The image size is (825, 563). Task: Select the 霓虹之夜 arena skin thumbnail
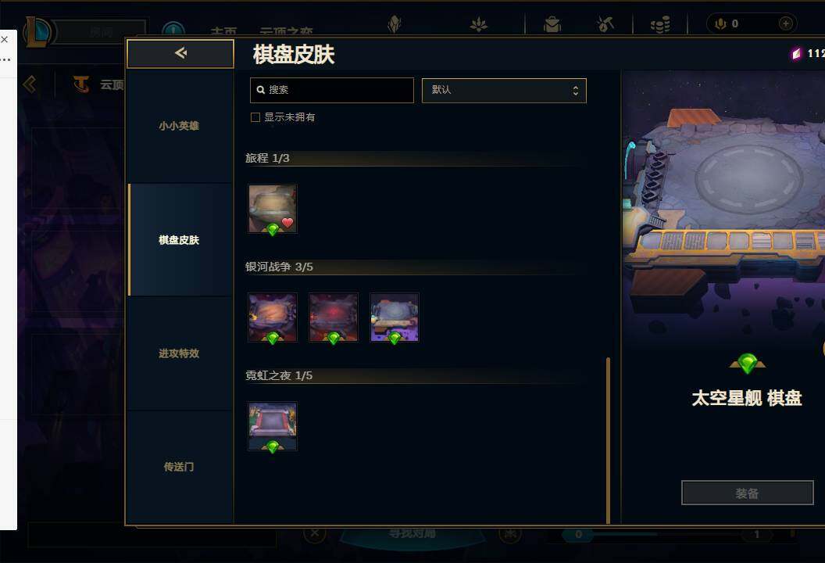pyautogui.click(x=273, y=427)
